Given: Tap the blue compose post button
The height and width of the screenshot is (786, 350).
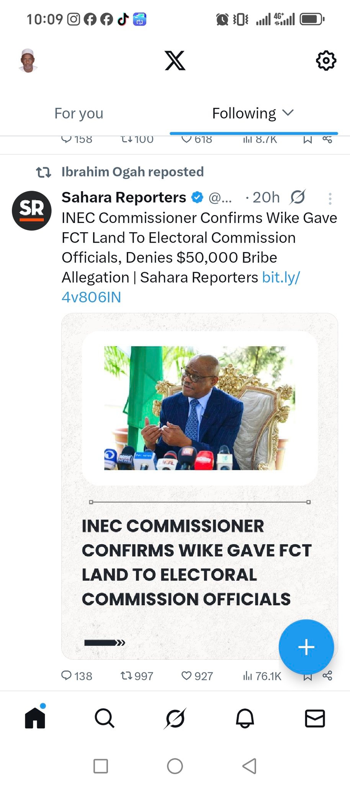Looking at the screenshot, I should (306, 647).
